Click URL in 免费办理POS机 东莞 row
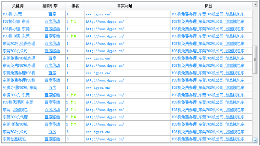 click(x=98, y=87)
